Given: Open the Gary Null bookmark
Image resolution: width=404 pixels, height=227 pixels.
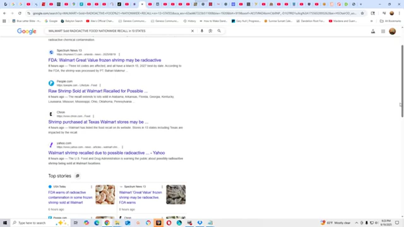Looking at the screenshot, I should click(246, 21).
